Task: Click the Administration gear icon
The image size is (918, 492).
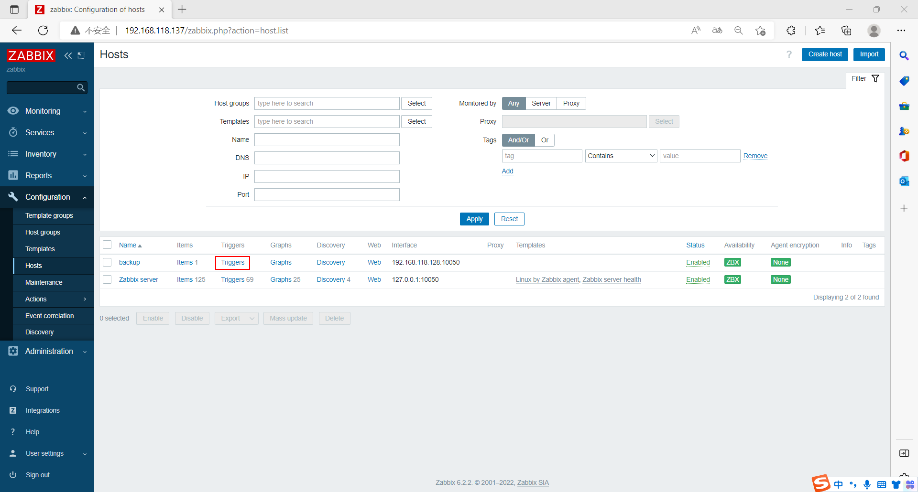Action: click(x=13, y=351)
